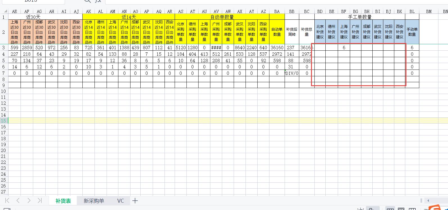Select cell with value 8640
448x210 pixels.
click(240, 48)
